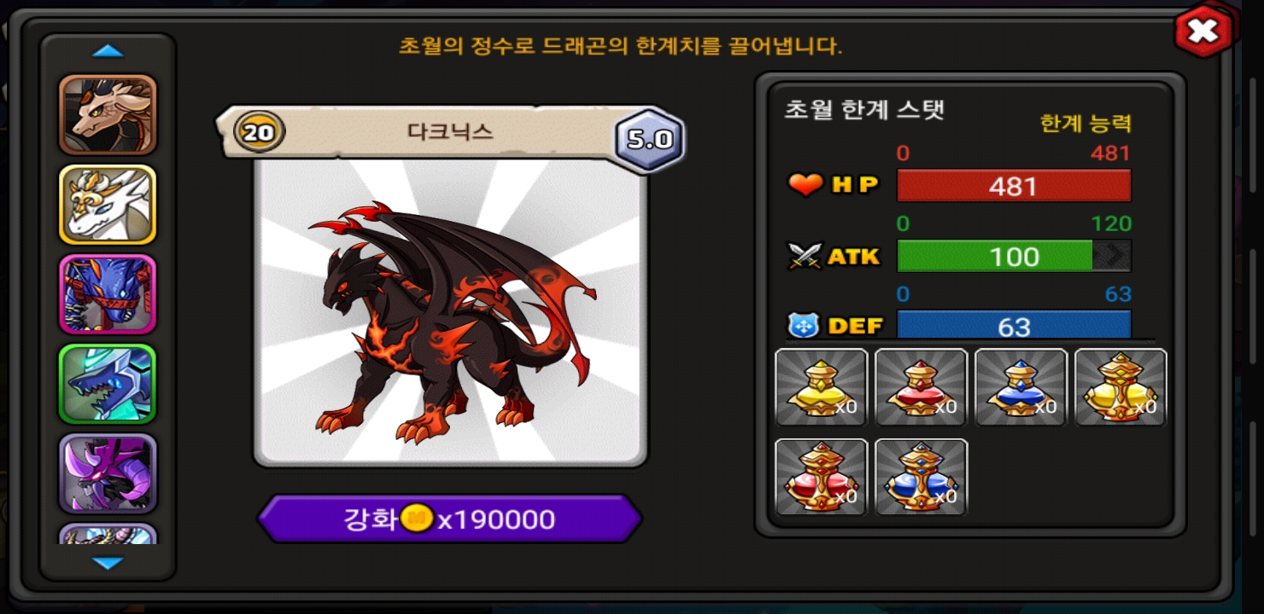Image resolution: width=1264 pixels, height=614 pixels.
Task: Click the blue DEF bar showing 63
Action: coord(1014,325)
